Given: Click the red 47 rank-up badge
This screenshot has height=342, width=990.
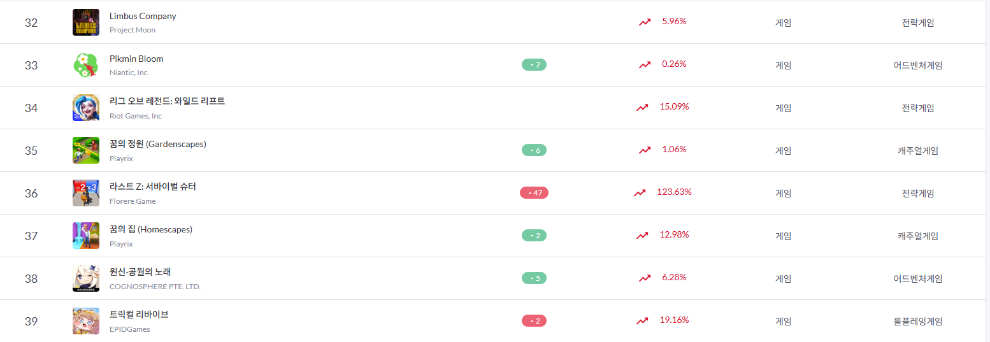Looking at the screenshot, I should 534,193.
